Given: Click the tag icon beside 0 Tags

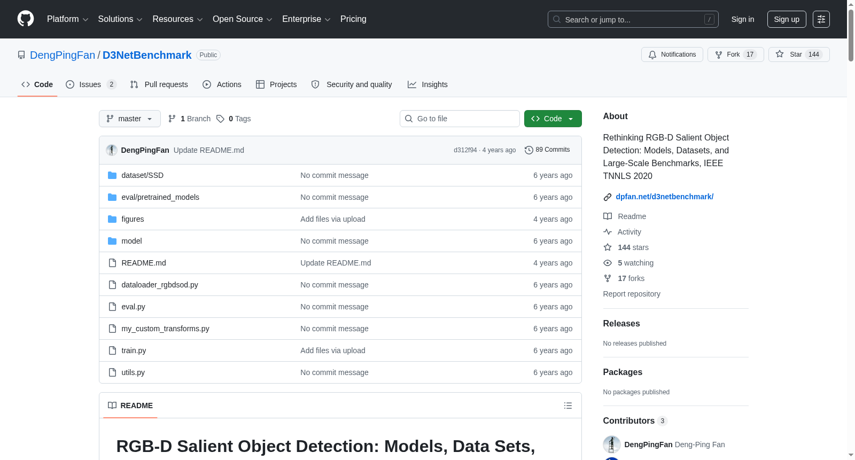Looking at the screenshot, I should click(220, 119).
